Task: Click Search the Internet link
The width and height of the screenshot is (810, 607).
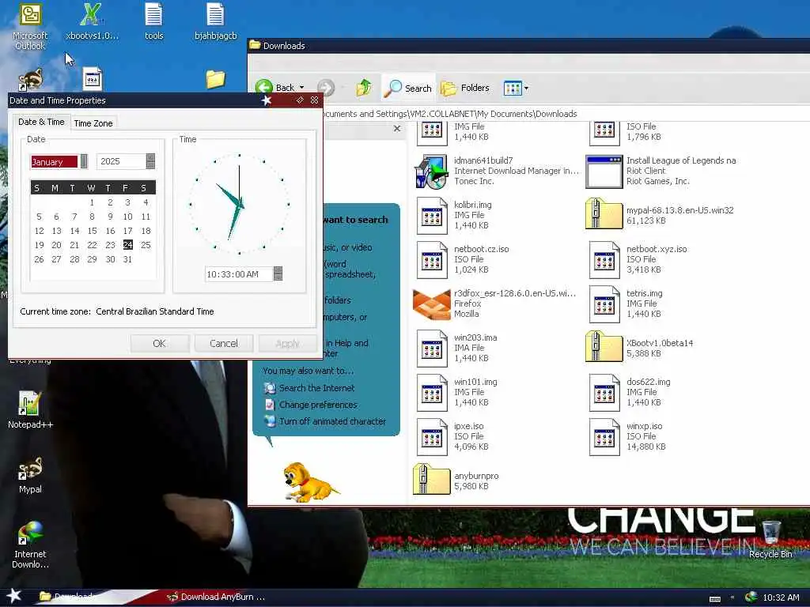Action: (316, 388)
